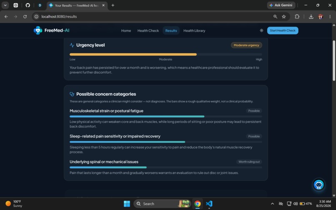Open the weather widget showing 100°F Sunny
336x210 pixels.
(14, 204)
